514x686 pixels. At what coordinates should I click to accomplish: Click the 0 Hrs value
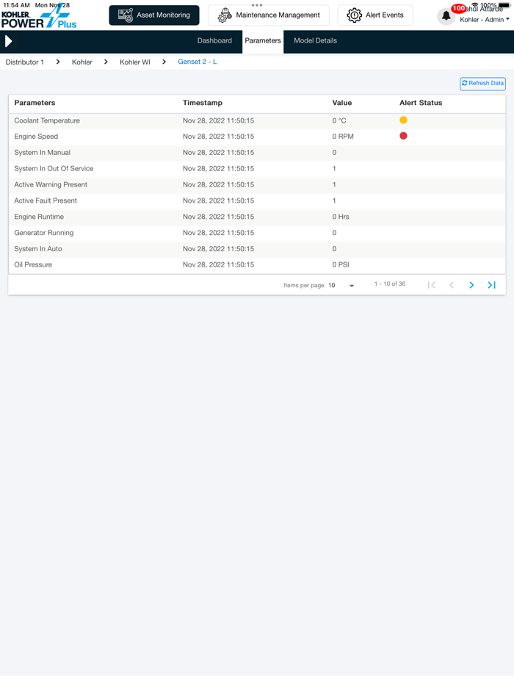tap(341, 217)
